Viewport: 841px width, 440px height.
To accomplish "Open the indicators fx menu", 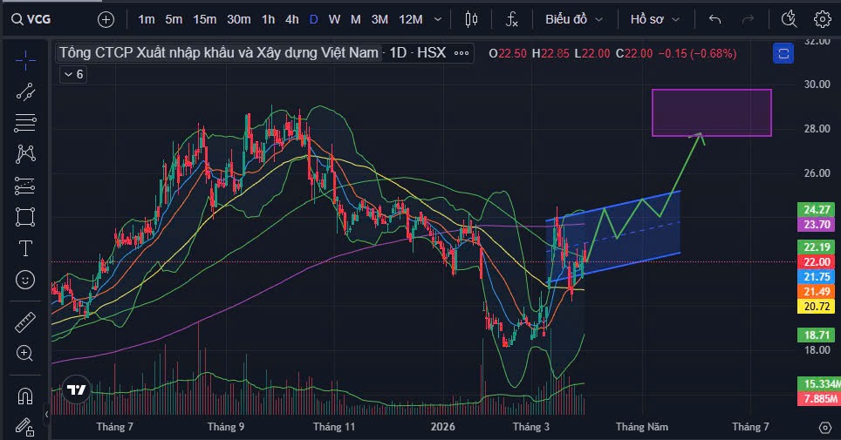I will click(x=512, y=19).
